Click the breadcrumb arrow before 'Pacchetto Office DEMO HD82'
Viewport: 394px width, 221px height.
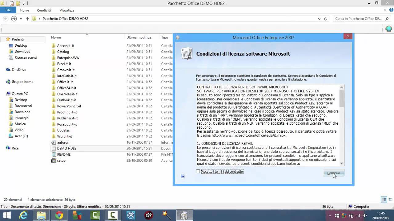[x=39, y=19]
